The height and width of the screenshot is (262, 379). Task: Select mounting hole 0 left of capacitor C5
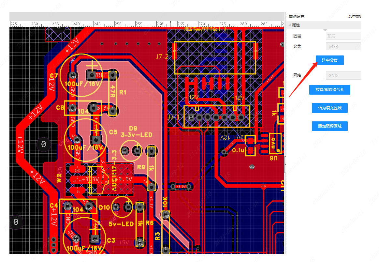coord(43,144)
